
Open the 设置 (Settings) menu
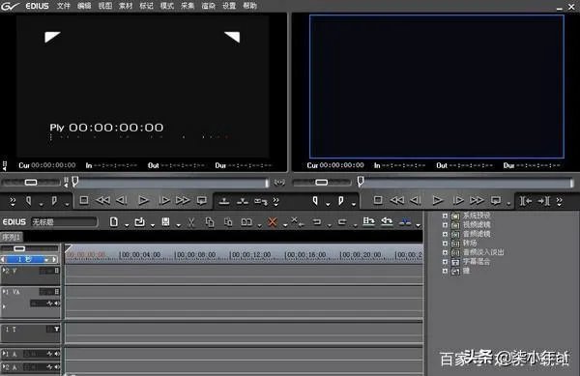[x=229, y=6]
